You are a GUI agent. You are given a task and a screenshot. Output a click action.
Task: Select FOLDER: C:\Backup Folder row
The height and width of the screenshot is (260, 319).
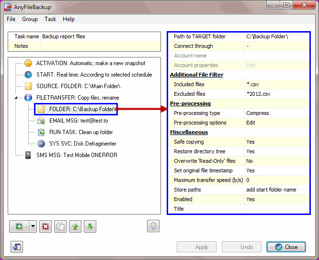(x=82, y=109)
